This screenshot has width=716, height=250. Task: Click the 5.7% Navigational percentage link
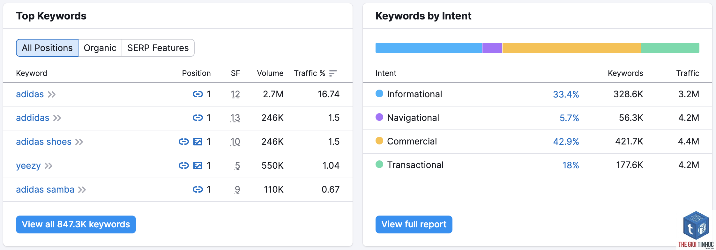click(x=569, y=118)
